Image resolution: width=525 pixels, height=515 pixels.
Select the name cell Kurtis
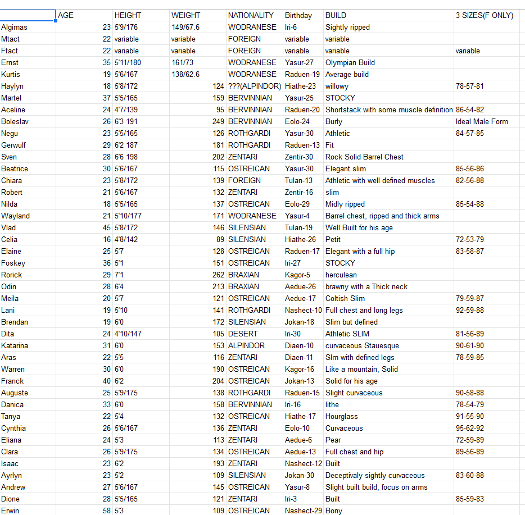(28, 74)
